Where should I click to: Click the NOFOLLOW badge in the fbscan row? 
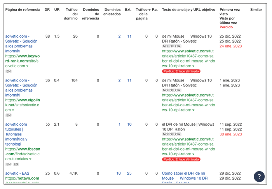click(x=172, y=134)
